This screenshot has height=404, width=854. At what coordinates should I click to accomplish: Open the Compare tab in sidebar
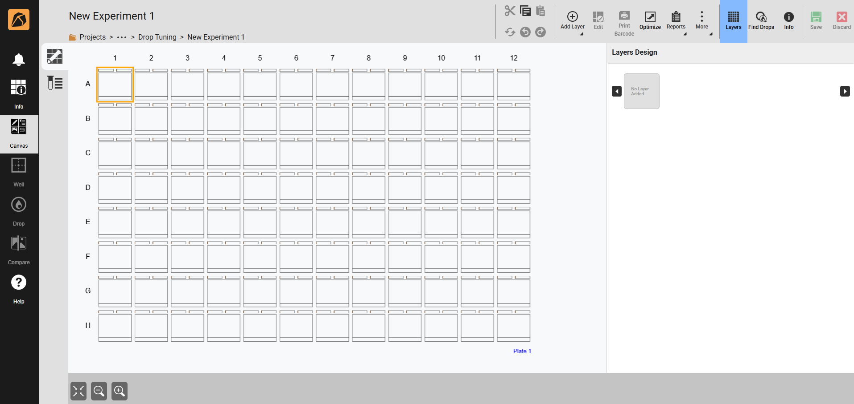19,250
